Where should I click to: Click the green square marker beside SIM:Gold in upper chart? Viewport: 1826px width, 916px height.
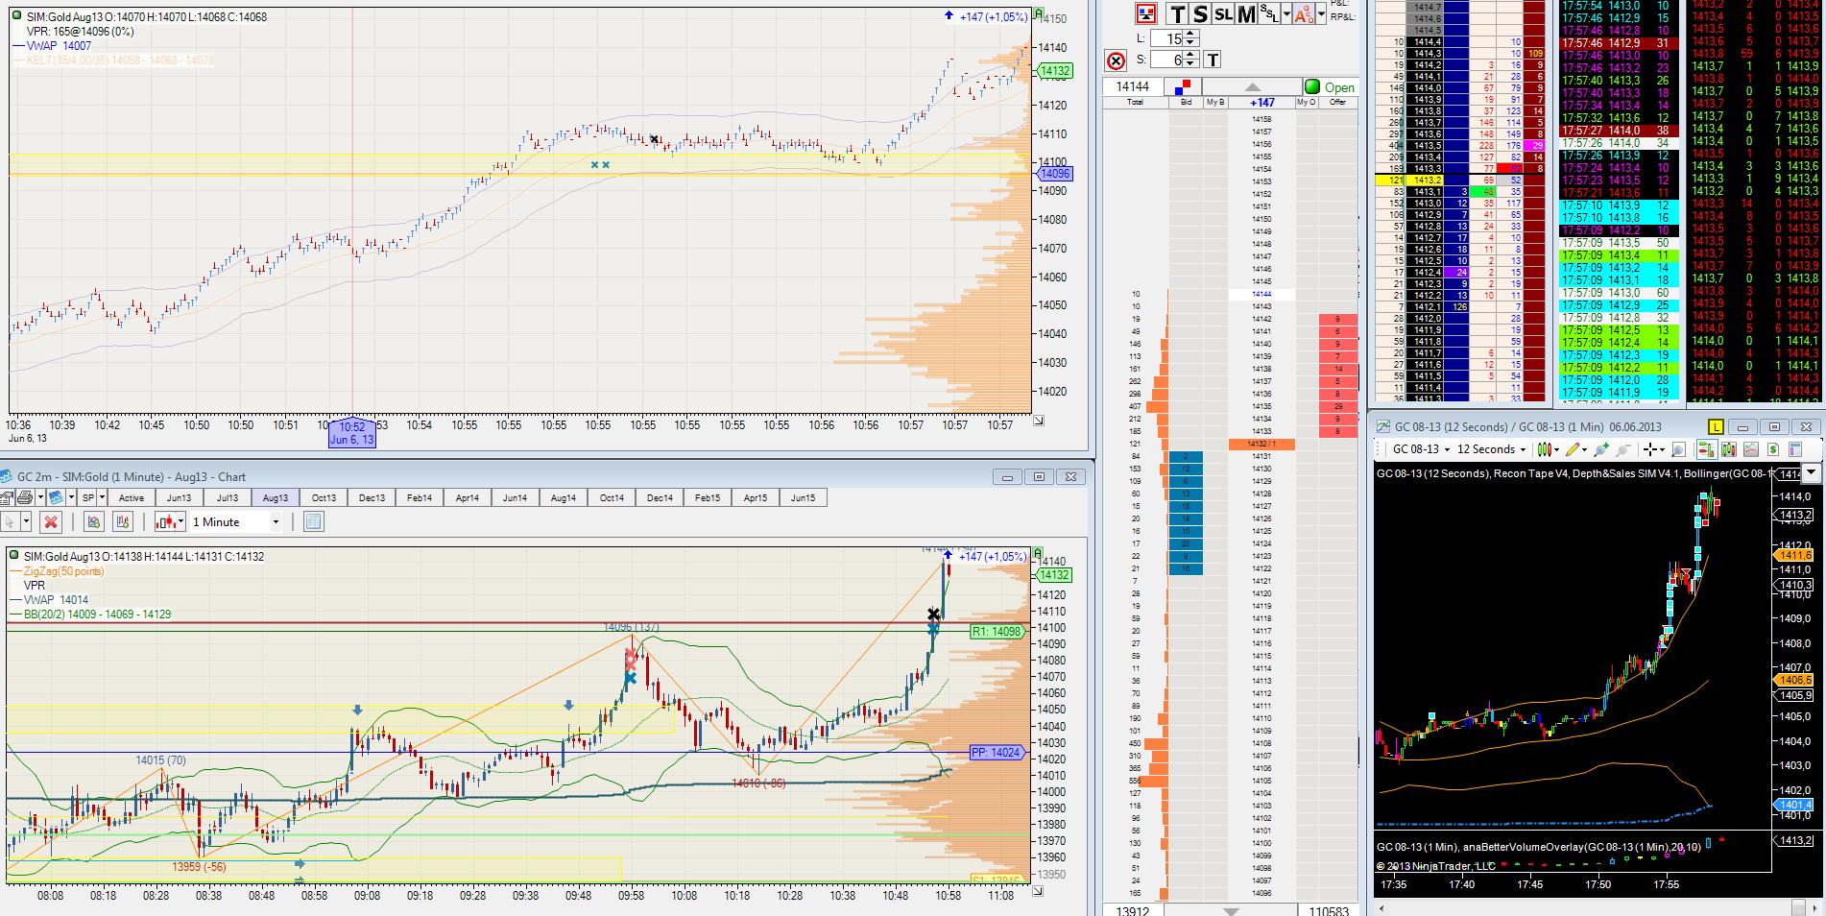(16, 16)
